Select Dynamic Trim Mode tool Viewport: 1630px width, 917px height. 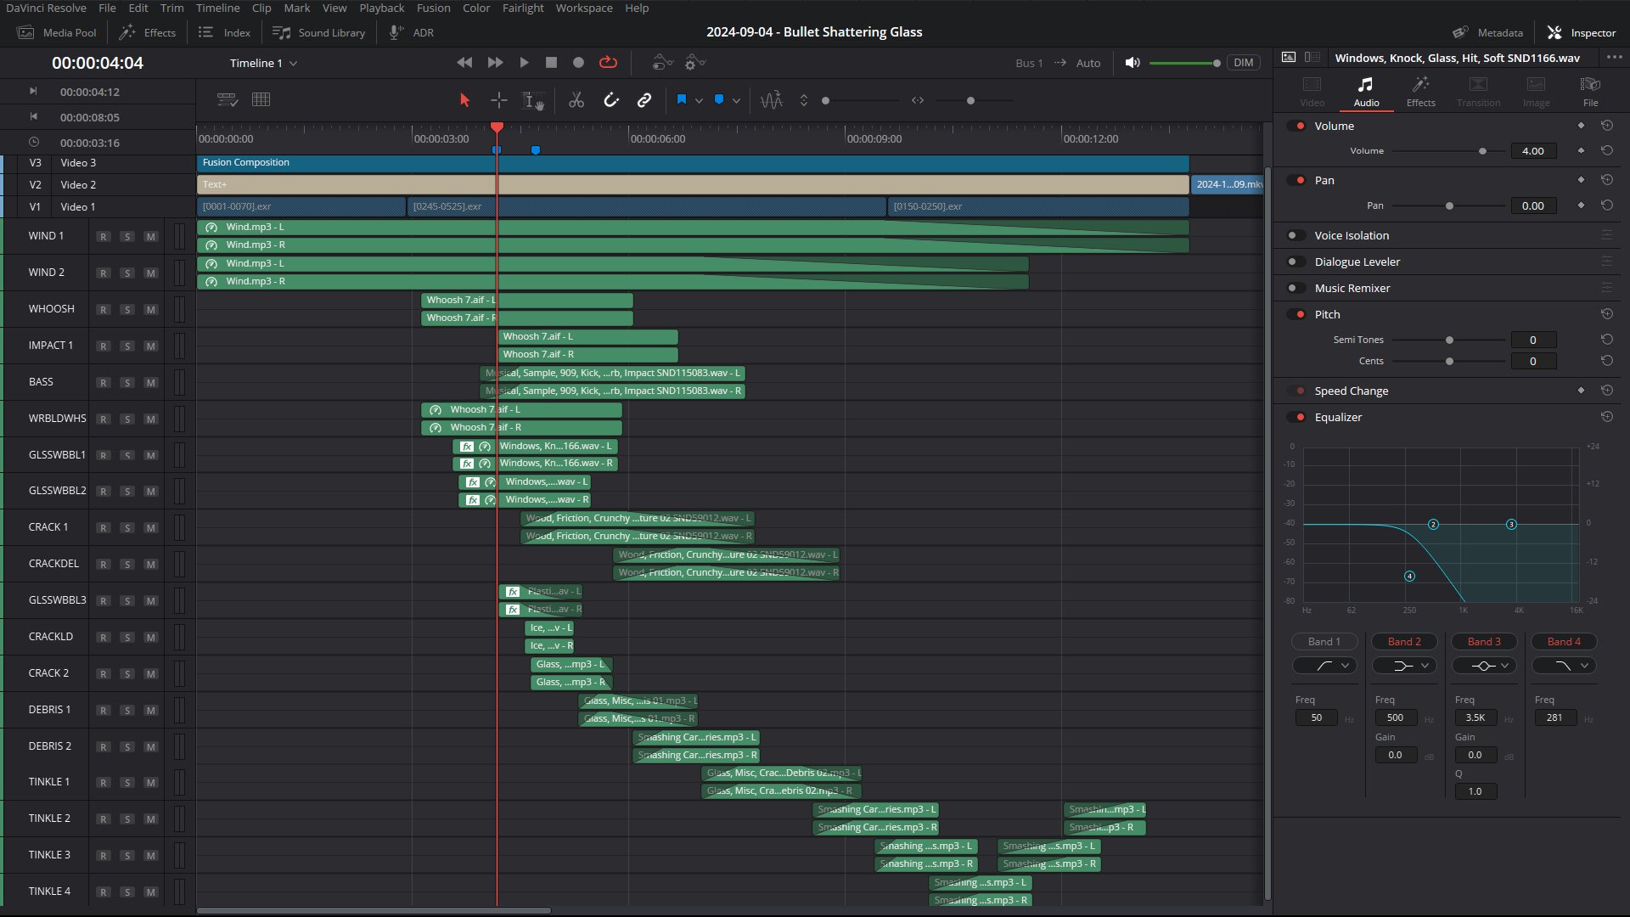point(533,100)
